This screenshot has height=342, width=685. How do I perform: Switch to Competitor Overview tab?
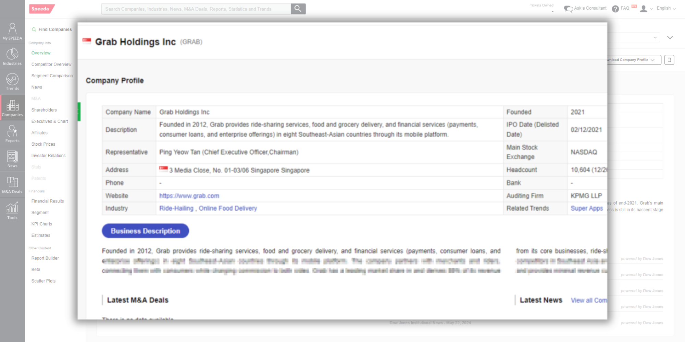point(51,64)
